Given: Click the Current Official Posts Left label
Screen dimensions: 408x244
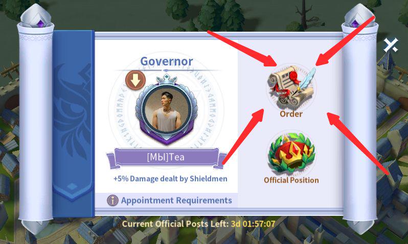Looking at the screenshot, I should click(175, 224).
